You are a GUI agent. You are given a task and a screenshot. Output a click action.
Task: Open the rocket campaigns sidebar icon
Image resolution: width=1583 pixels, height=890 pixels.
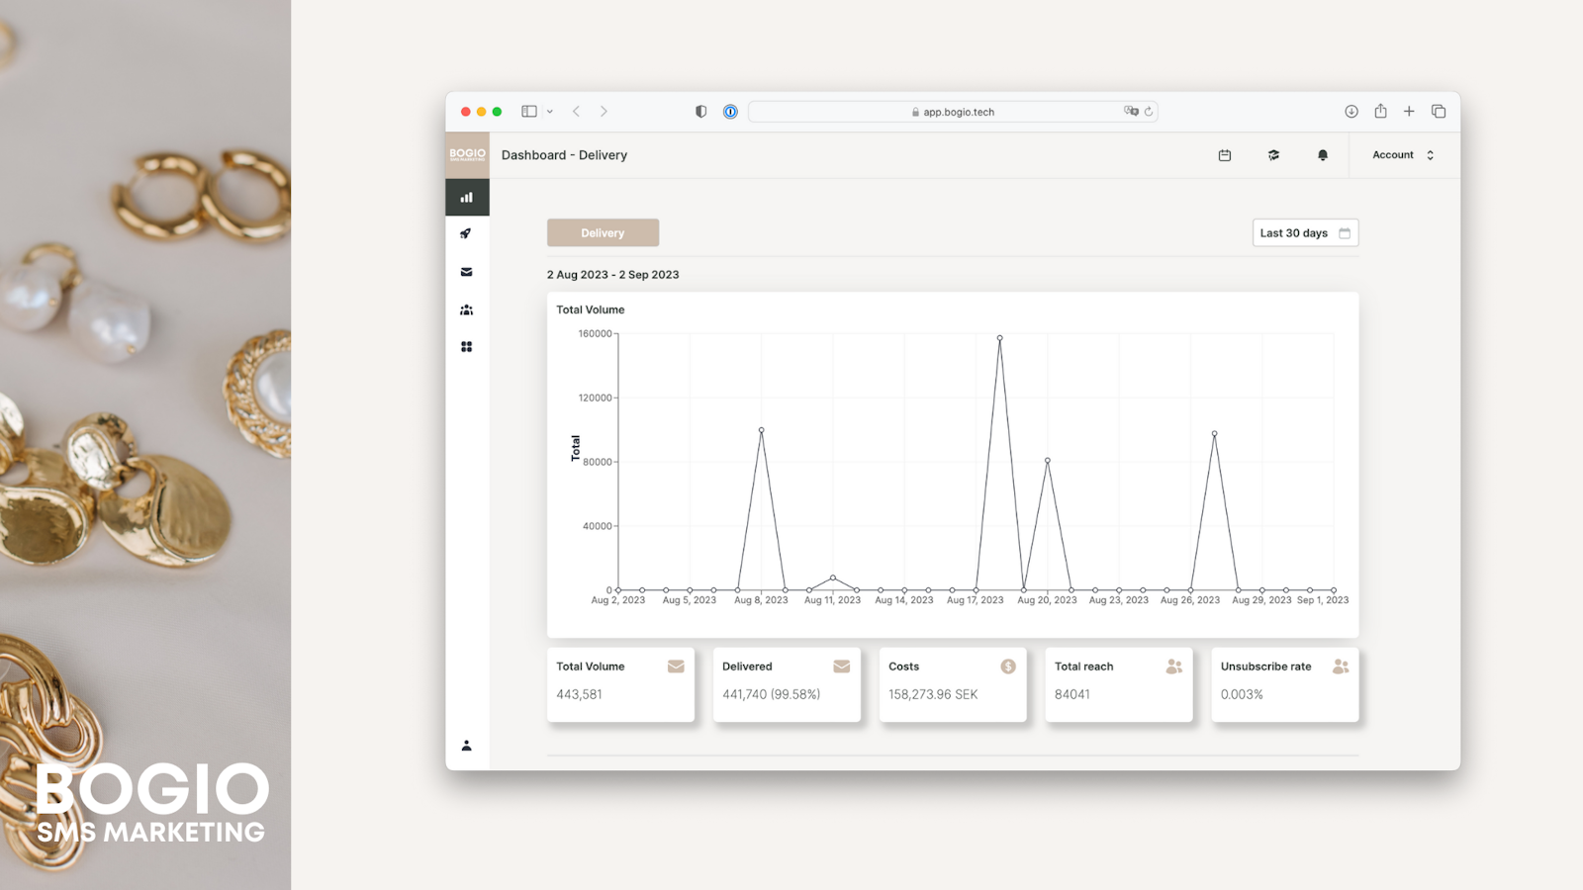(466, 234)
